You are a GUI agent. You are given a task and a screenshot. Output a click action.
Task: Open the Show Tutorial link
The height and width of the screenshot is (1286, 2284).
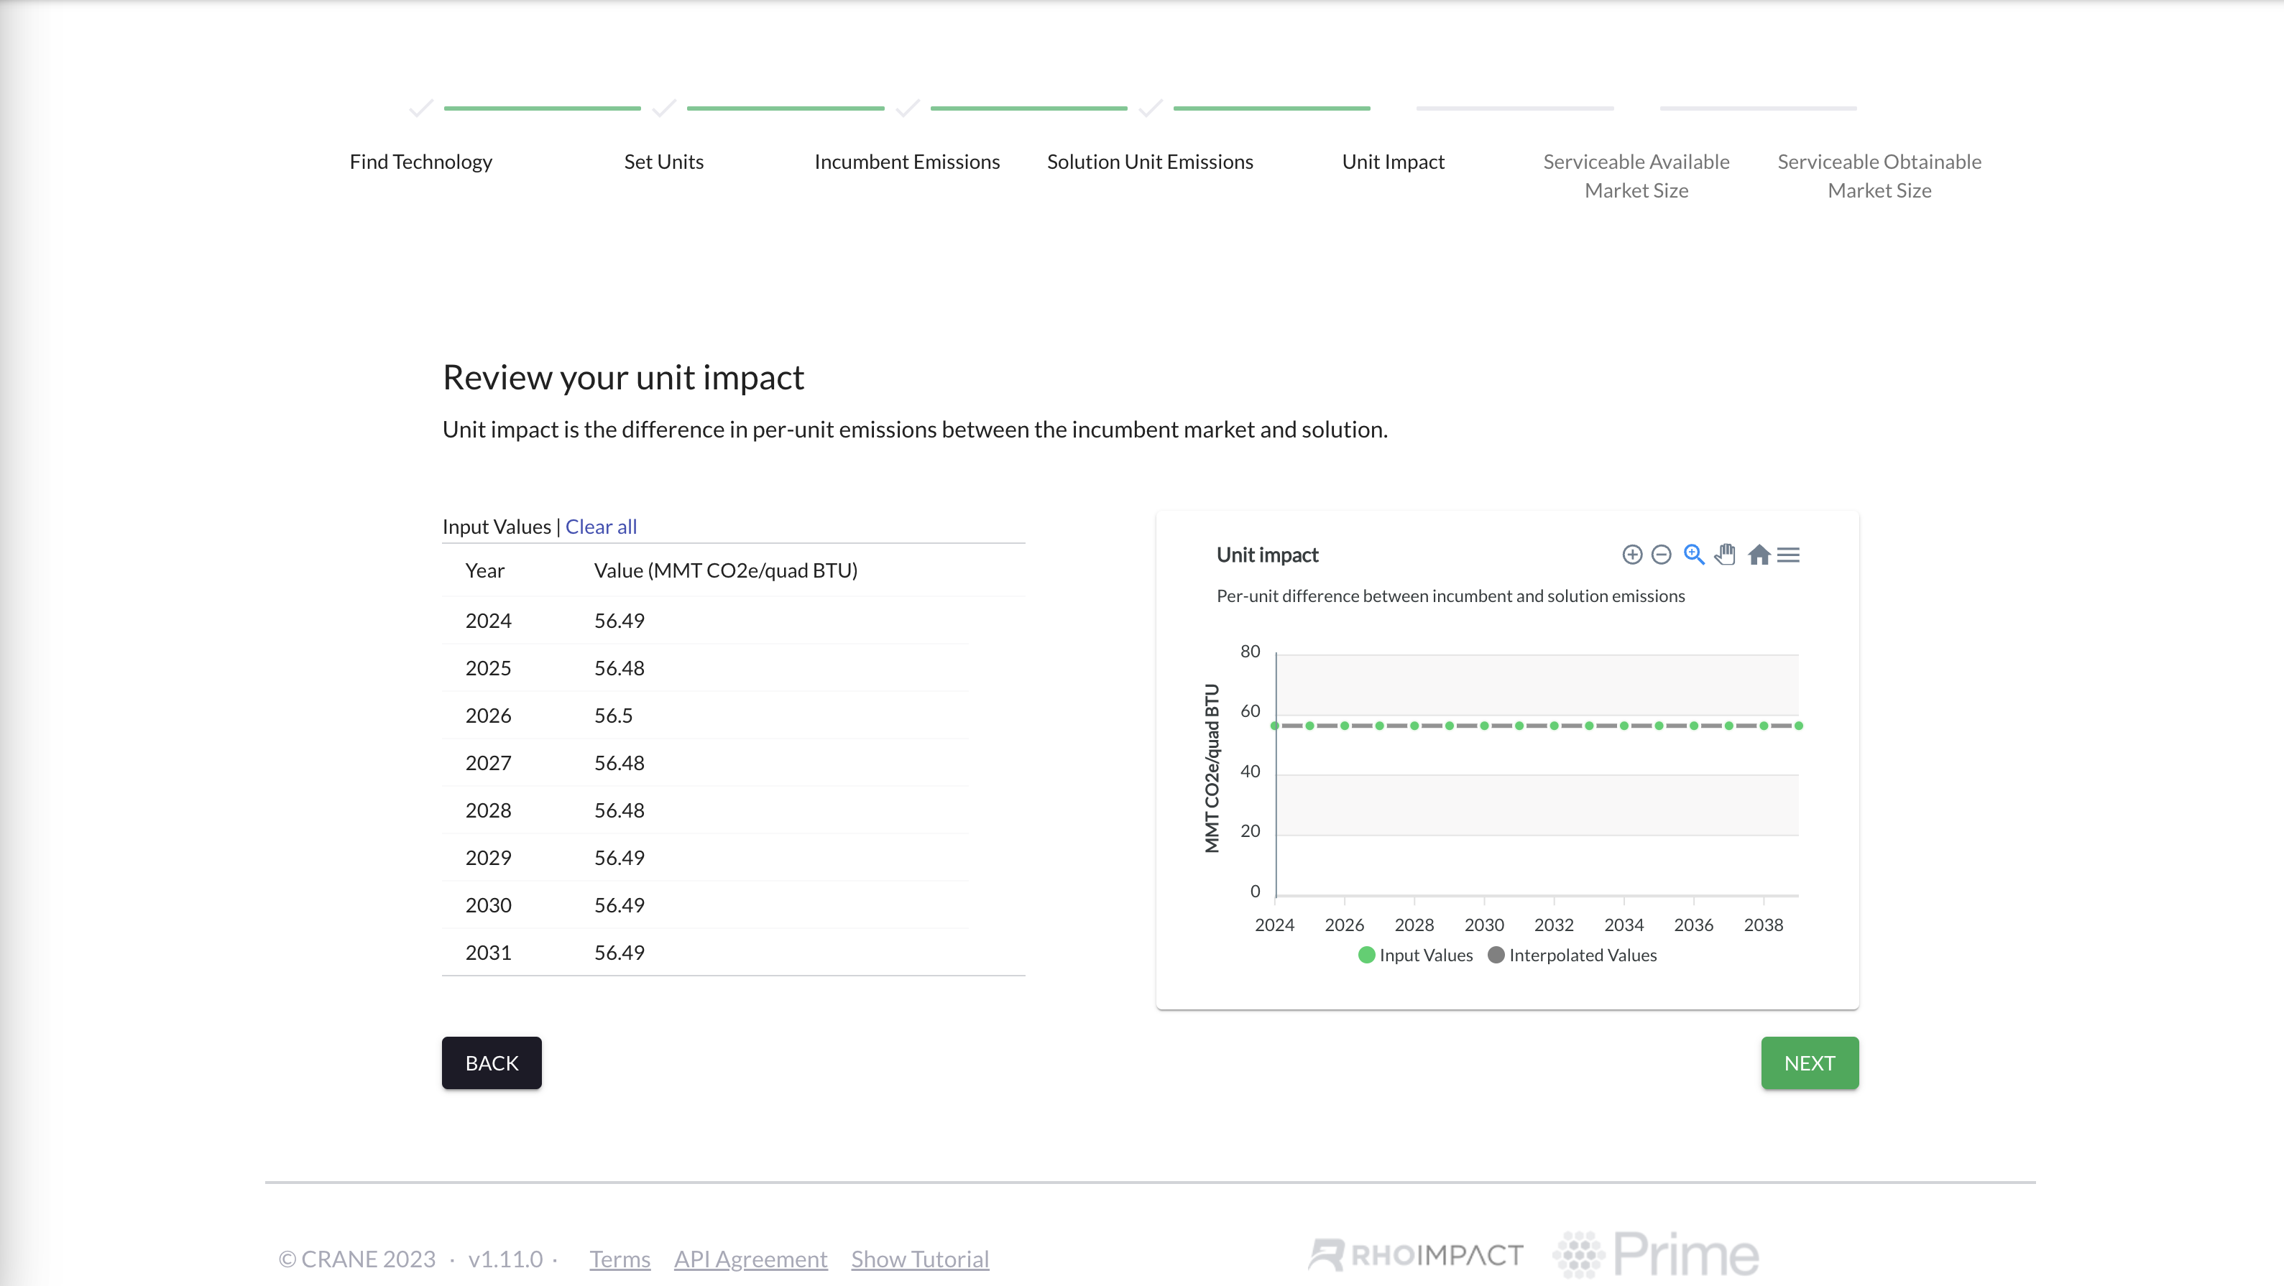click(x=919, y=1259)
